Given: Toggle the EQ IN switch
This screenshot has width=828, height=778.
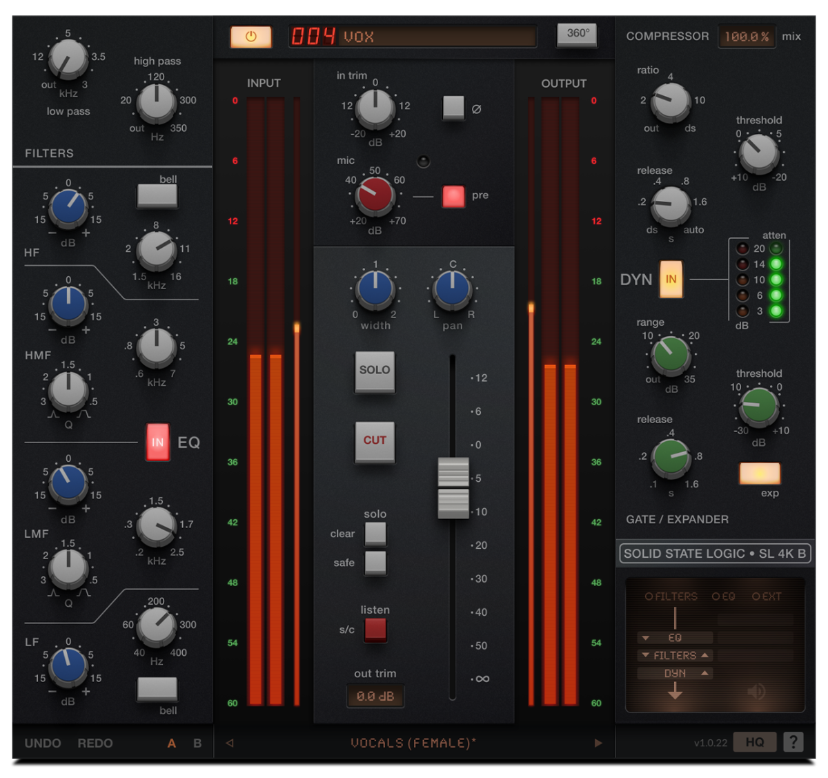Looking at the screenshot, I should (157, 443).
